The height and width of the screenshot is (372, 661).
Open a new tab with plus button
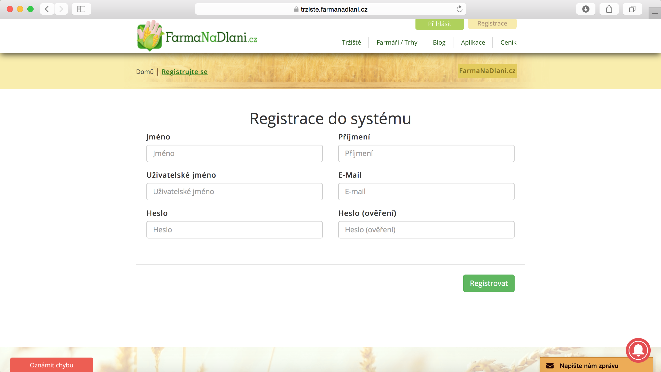(655, 13)
